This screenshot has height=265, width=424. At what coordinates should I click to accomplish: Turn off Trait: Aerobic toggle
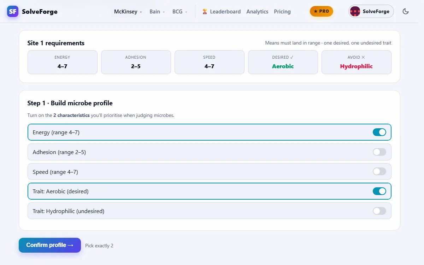379,191
